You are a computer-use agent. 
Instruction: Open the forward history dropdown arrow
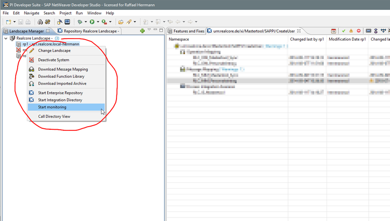196,22
